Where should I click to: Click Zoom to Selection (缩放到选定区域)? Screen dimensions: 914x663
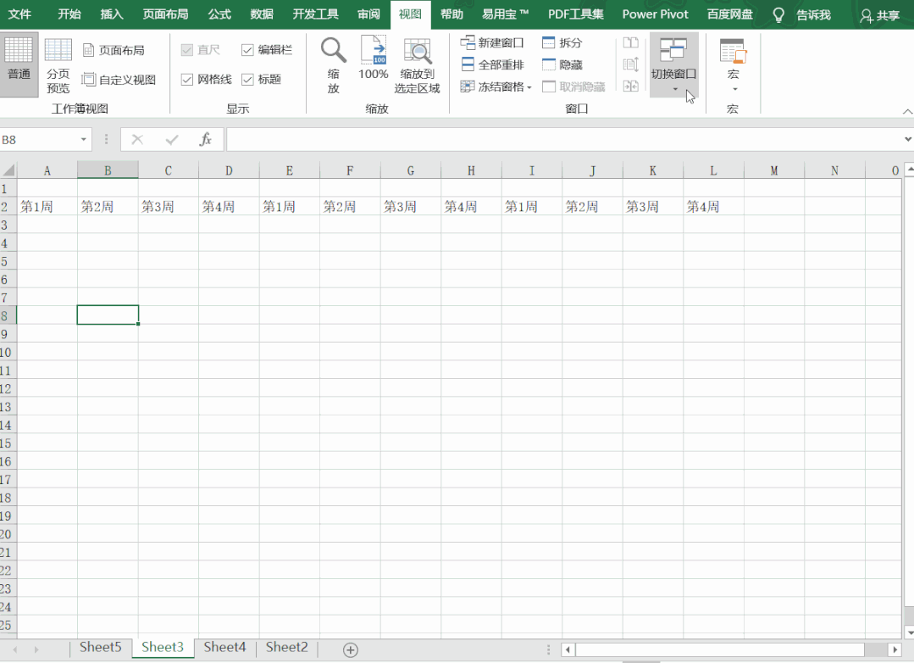pyautogui.click(x=417, y=66)
